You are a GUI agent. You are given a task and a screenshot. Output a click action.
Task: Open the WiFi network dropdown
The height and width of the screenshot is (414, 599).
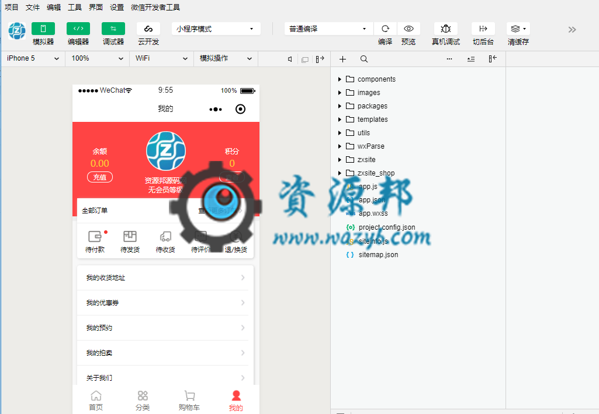point(161,58)
